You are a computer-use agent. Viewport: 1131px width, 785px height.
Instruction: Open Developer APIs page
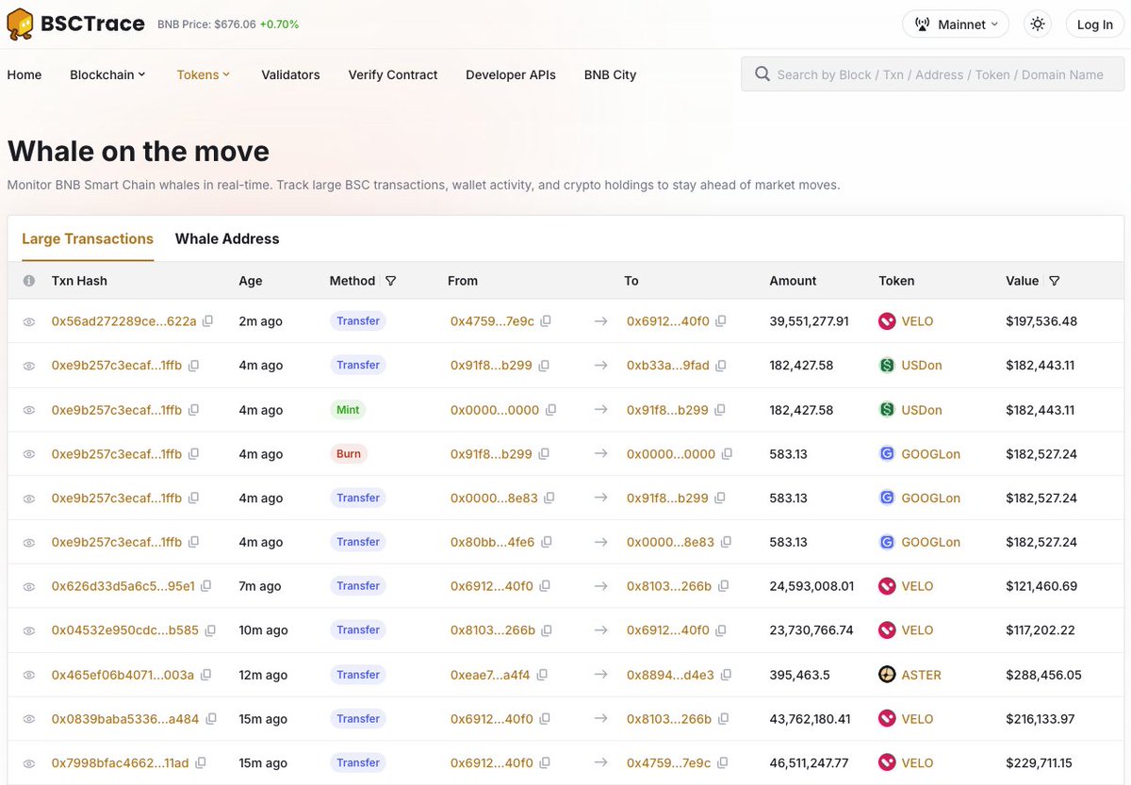tap(511, 74)
